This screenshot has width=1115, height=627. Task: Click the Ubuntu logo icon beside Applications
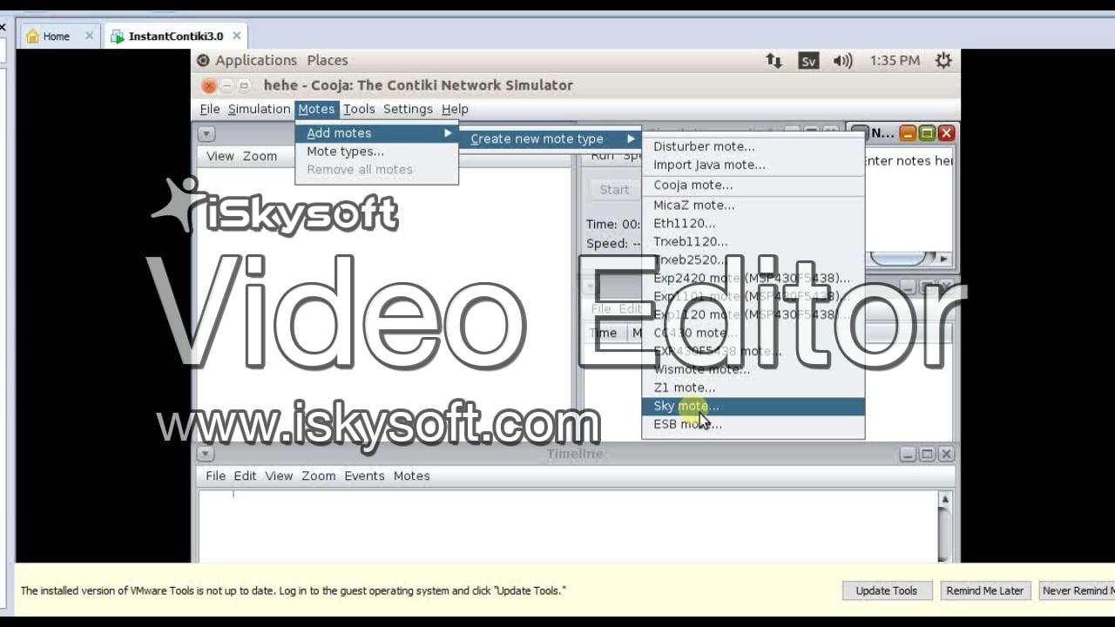coord(203,60)
